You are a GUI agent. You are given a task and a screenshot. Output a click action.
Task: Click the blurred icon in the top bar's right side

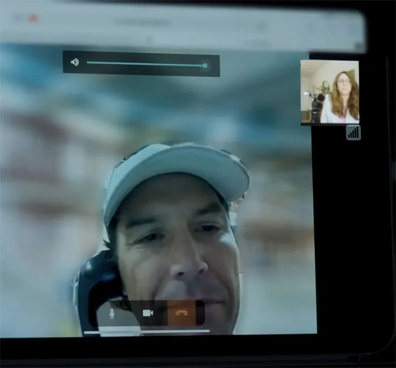(262, 26)
